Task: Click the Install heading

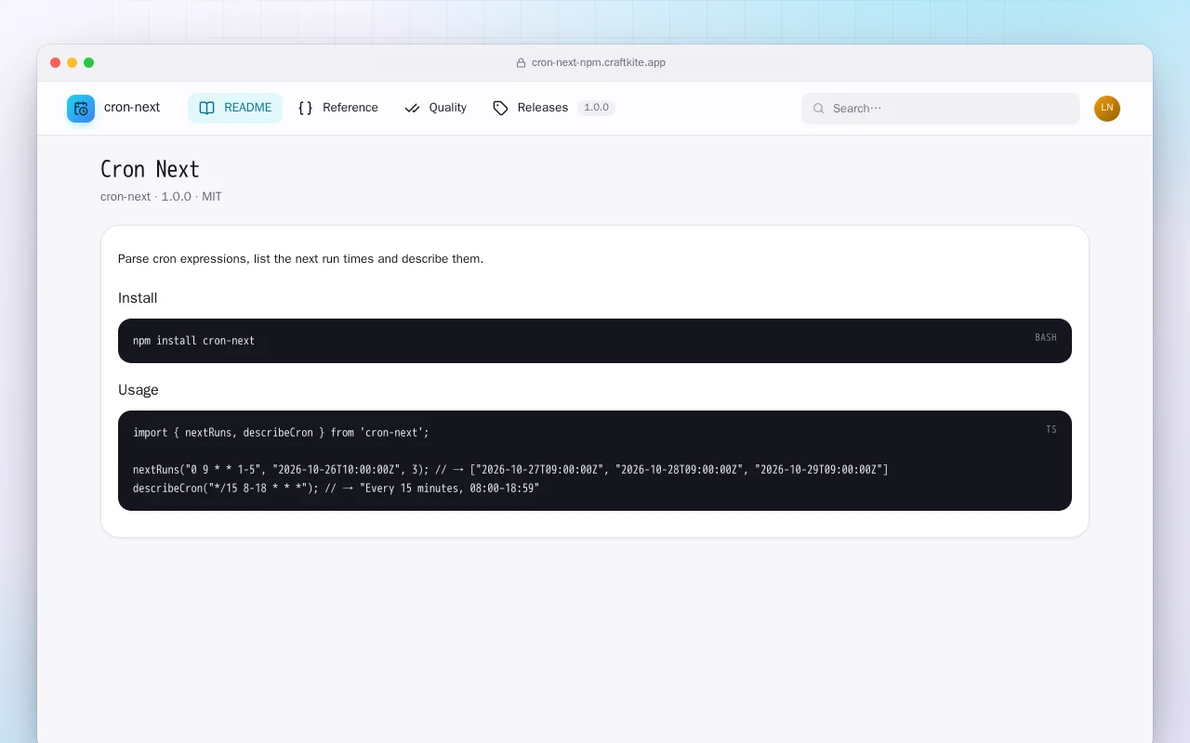Action: 138,298
